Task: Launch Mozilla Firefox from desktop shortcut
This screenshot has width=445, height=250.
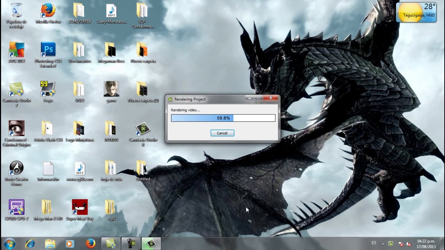Action: (48, 14)
